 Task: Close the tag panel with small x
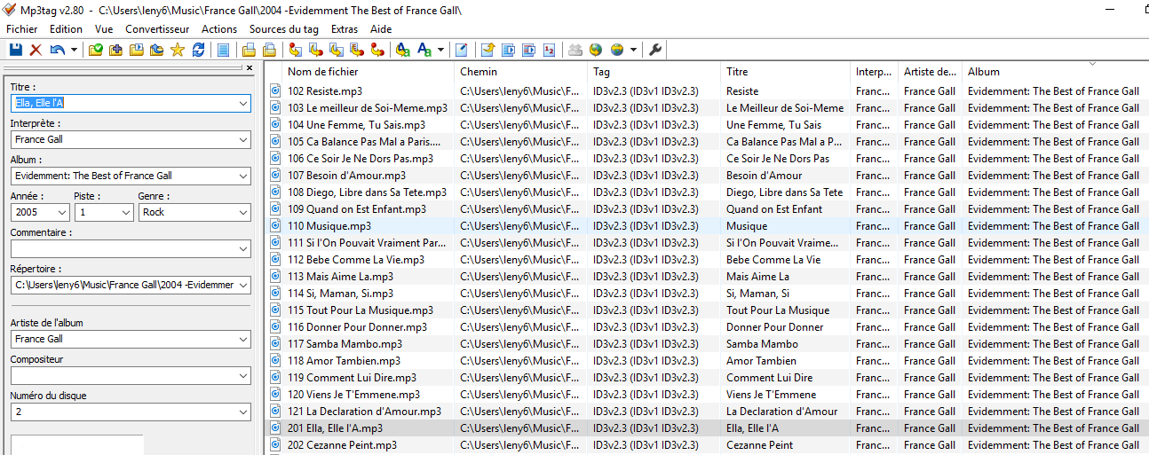(250, 67)
